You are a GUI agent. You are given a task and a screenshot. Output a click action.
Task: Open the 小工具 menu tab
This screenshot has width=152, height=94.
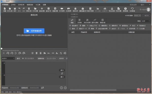coord(38,5)
